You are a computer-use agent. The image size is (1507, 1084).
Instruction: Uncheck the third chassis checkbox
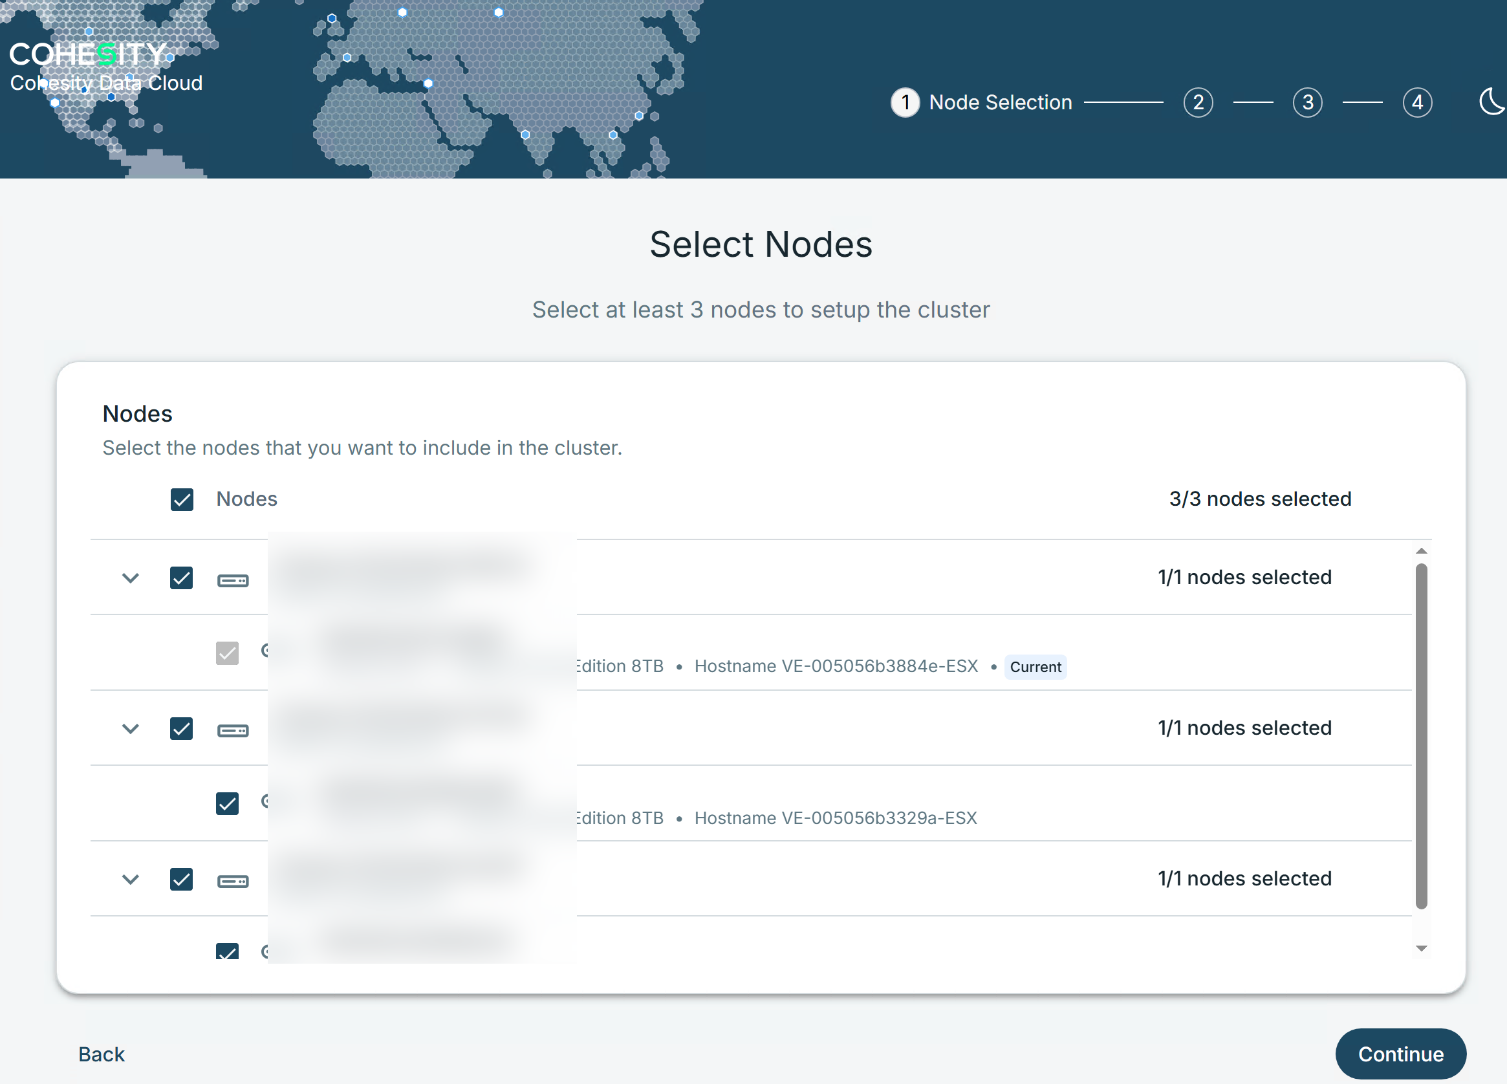[x=181, y=878]
